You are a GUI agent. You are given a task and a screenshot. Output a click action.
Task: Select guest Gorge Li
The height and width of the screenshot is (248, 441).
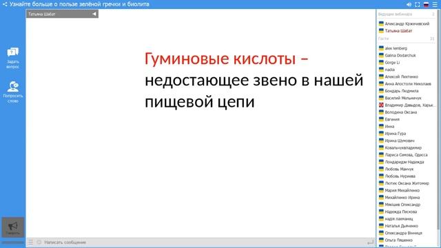[x=392, y=63]
